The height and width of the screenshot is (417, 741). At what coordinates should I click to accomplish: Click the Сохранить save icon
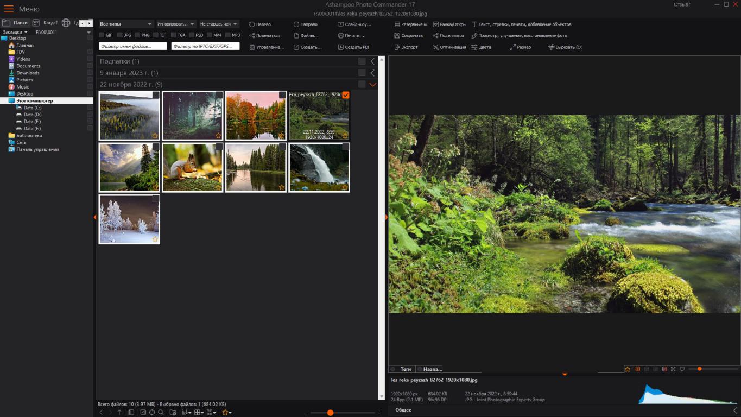click(x=397, y=36)
